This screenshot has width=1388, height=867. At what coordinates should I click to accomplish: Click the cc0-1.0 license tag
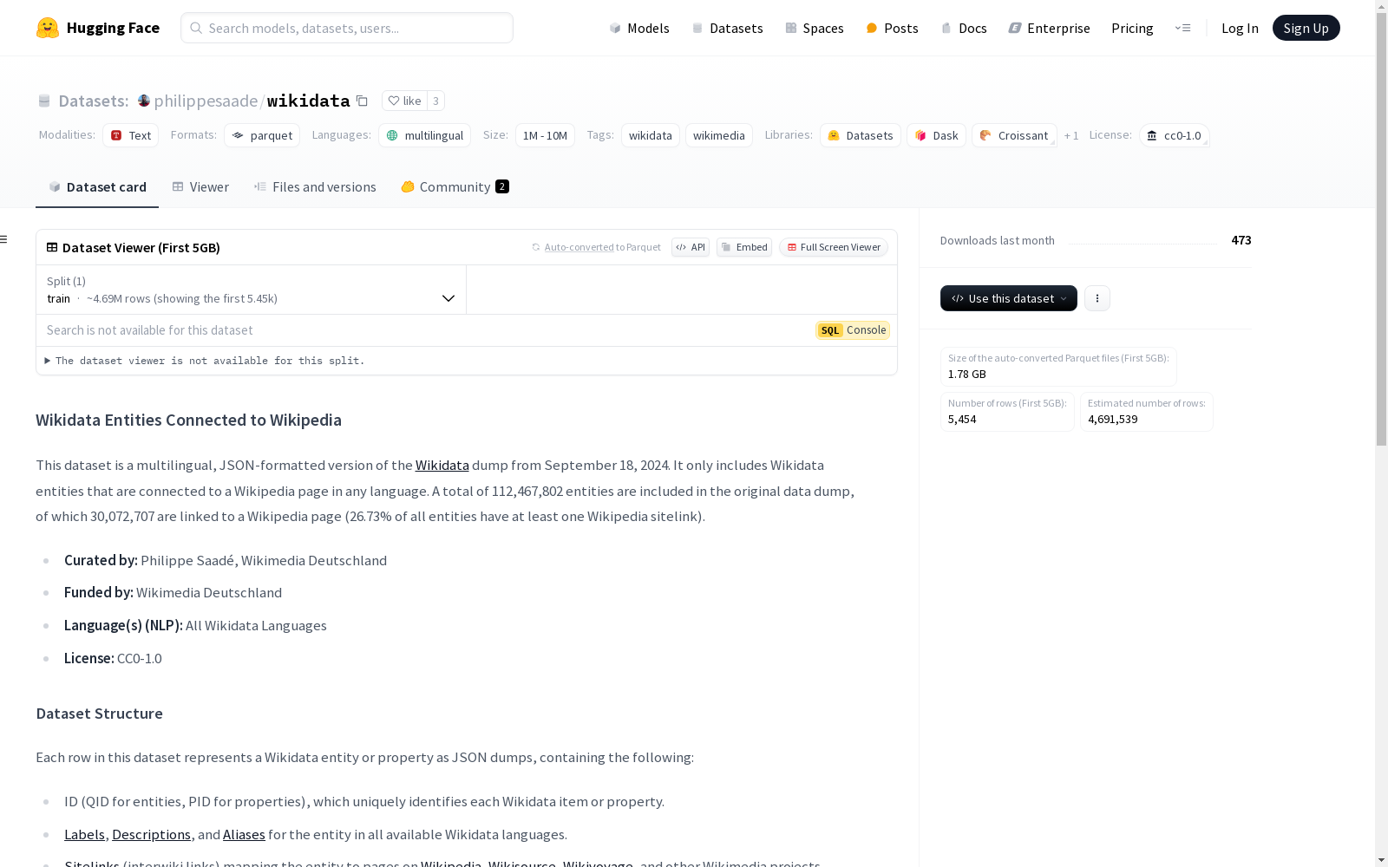point(1175,135)
